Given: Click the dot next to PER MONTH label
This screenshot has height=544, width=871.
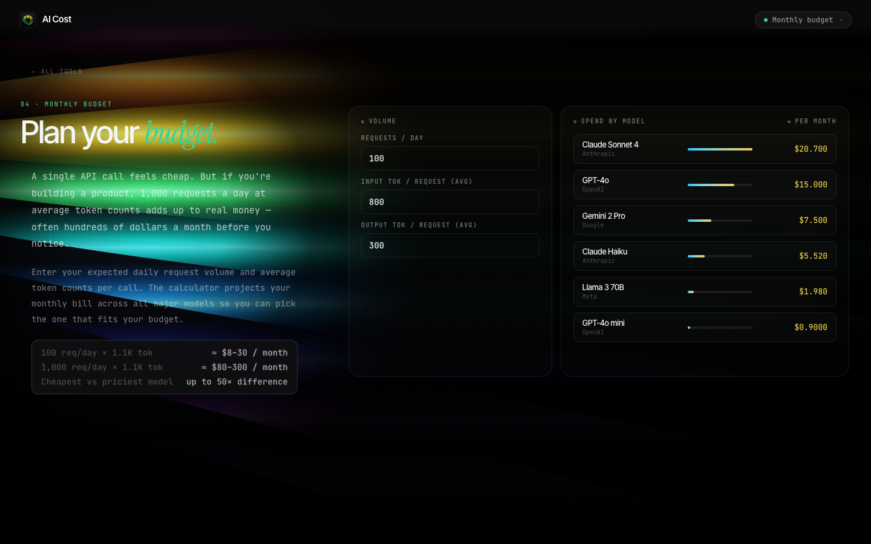Looking at the screenshot, I should tap(789, 121).
